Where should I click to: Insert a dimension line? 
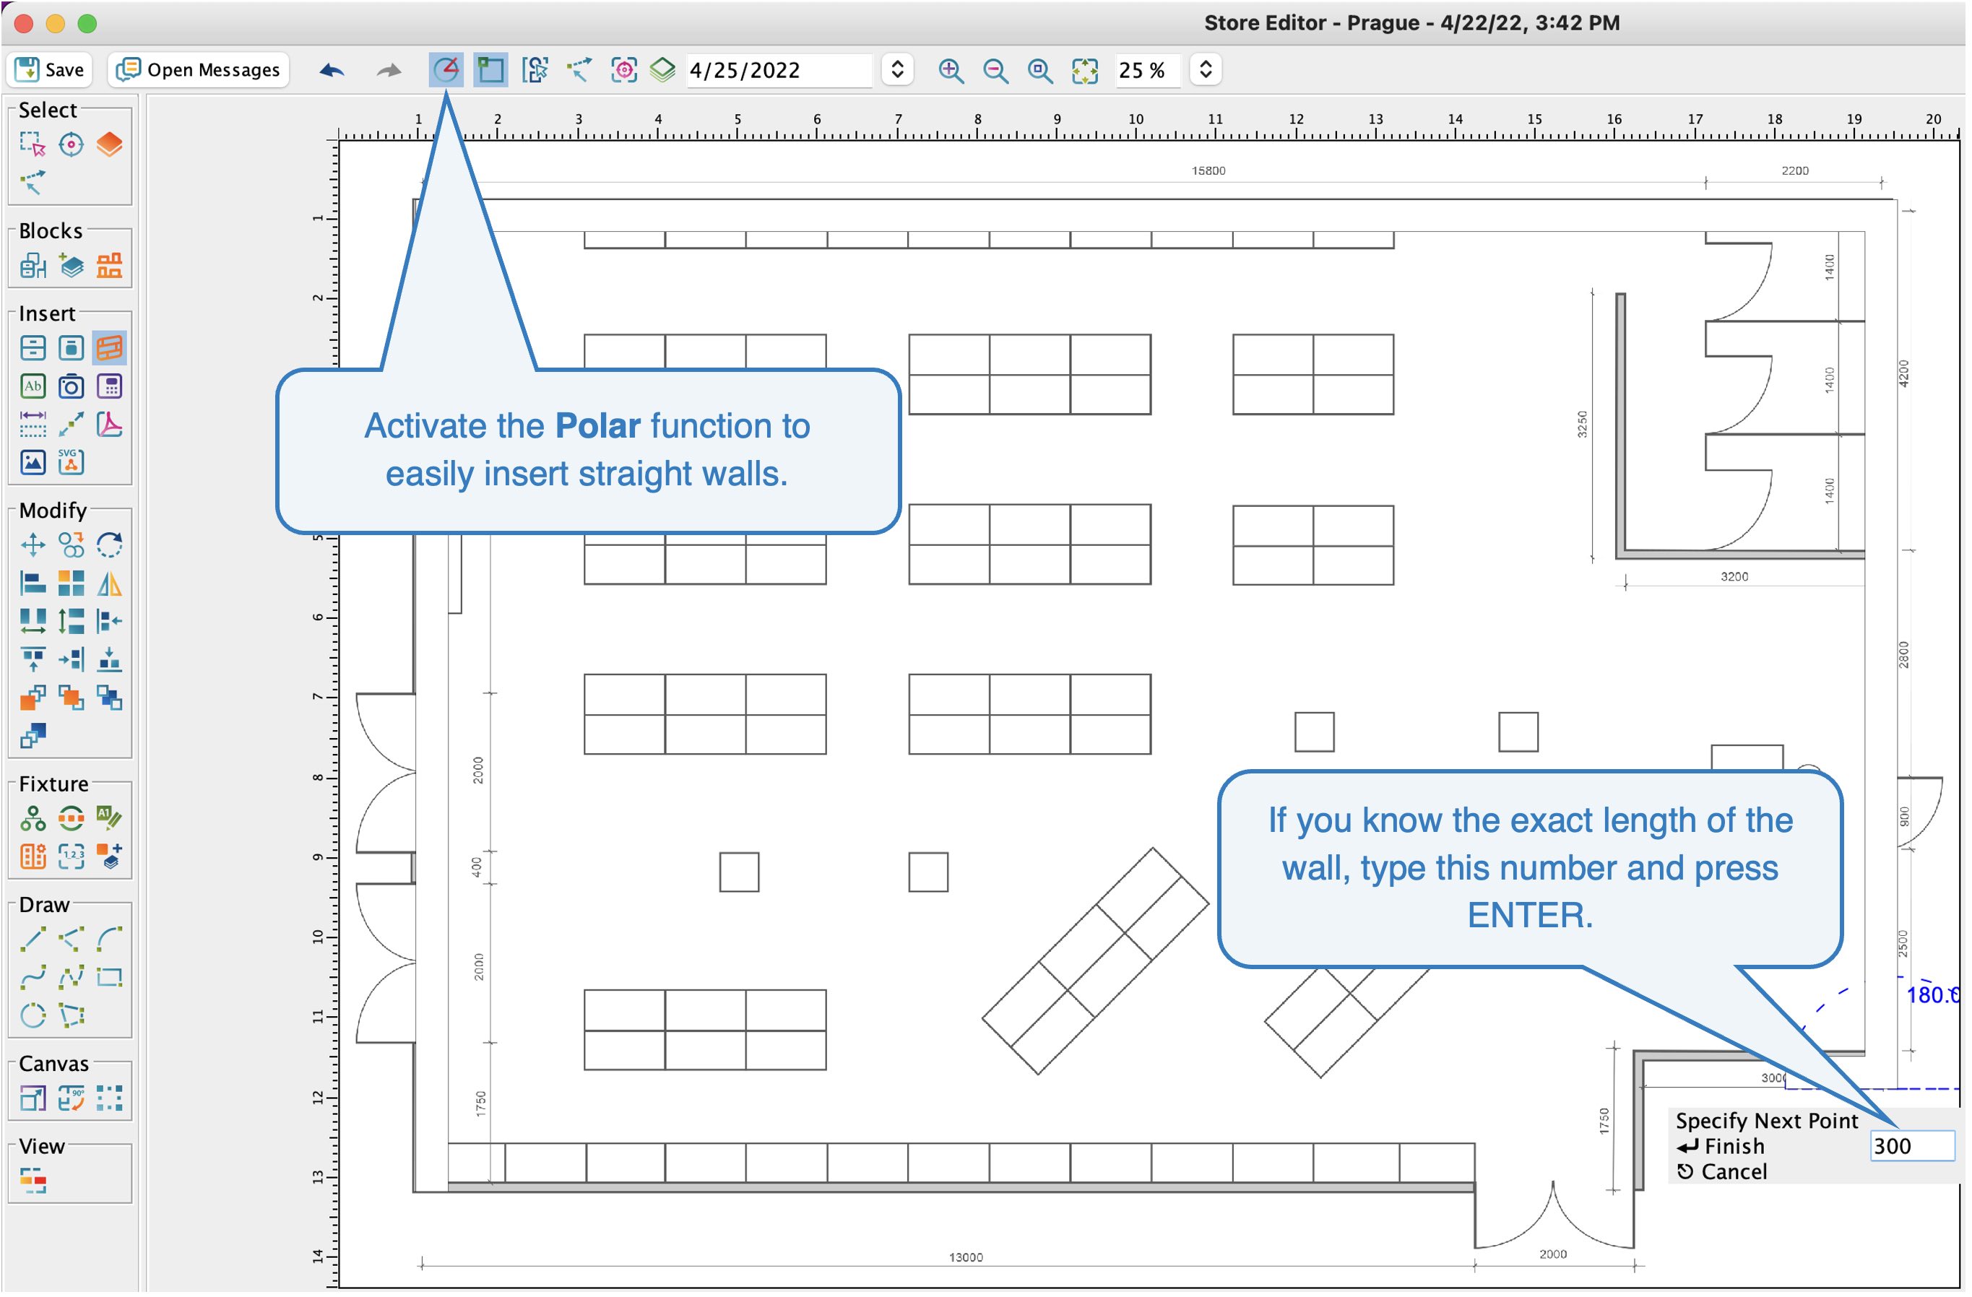tap(33, 425)
